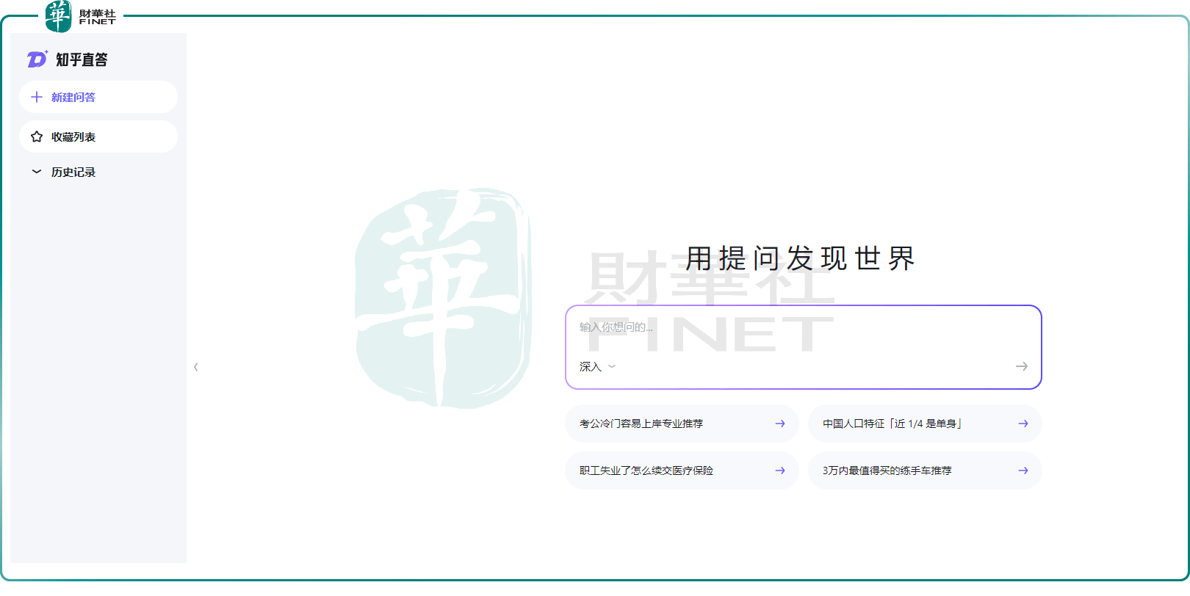
Task: Open 新建问答 to start a new question
Action: (x=98, y=97)
